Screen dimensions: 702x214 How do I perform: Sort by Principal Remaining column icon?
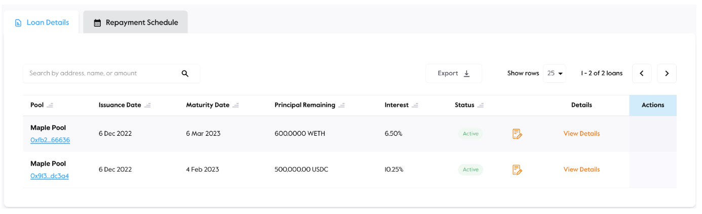click(x=341, y=105)
